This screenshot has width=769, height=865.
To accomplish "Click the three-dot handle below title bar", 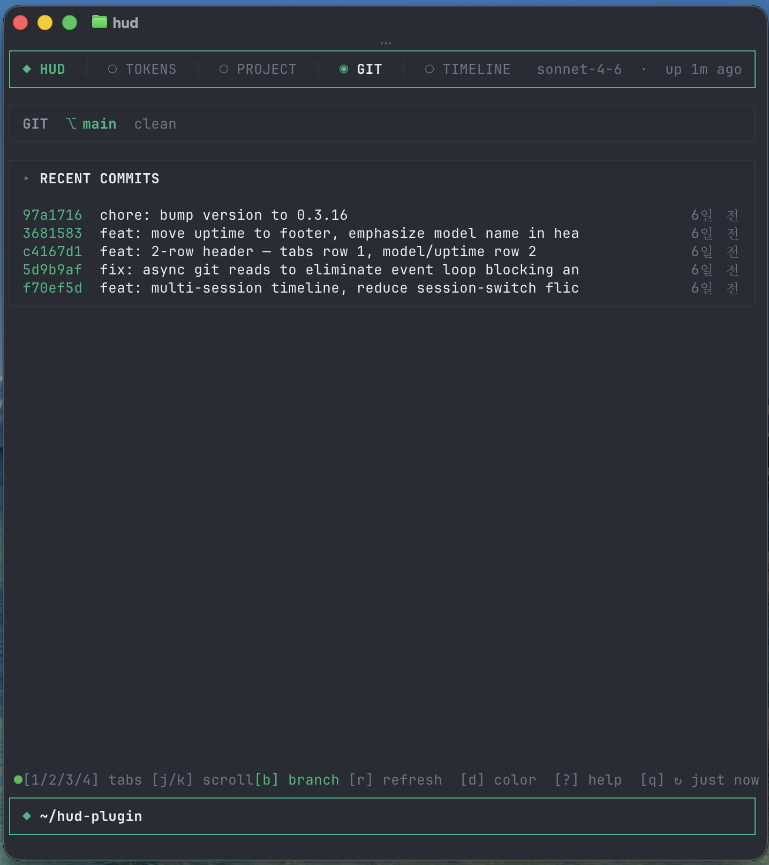I will [x=386, y=43].
